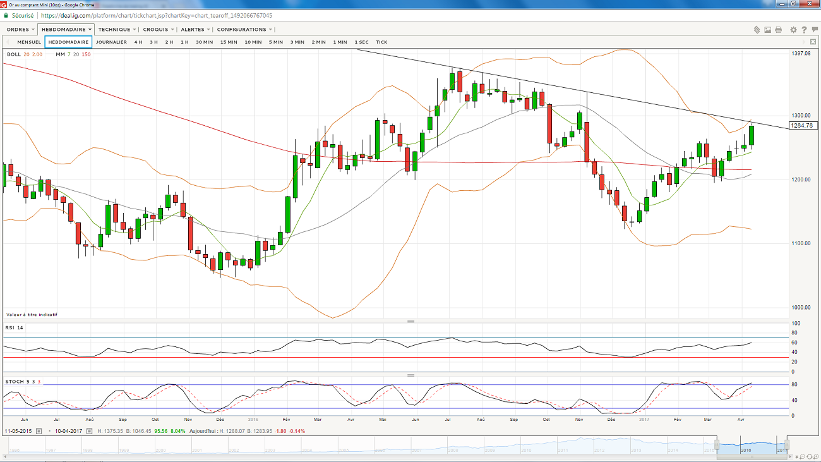The image size is (821, 462).
Task: Select the JOURNALIER timeframe tab
Action: [111, 42]
